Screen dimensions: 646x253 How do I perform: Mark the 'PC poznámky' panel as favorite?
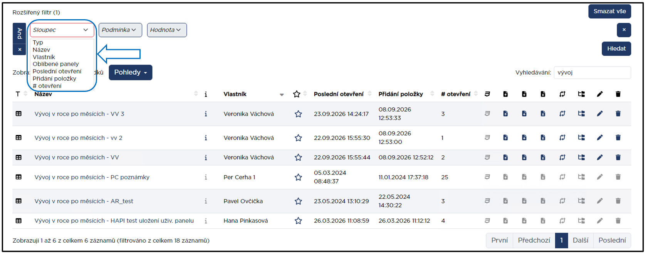tap(298, 177)
